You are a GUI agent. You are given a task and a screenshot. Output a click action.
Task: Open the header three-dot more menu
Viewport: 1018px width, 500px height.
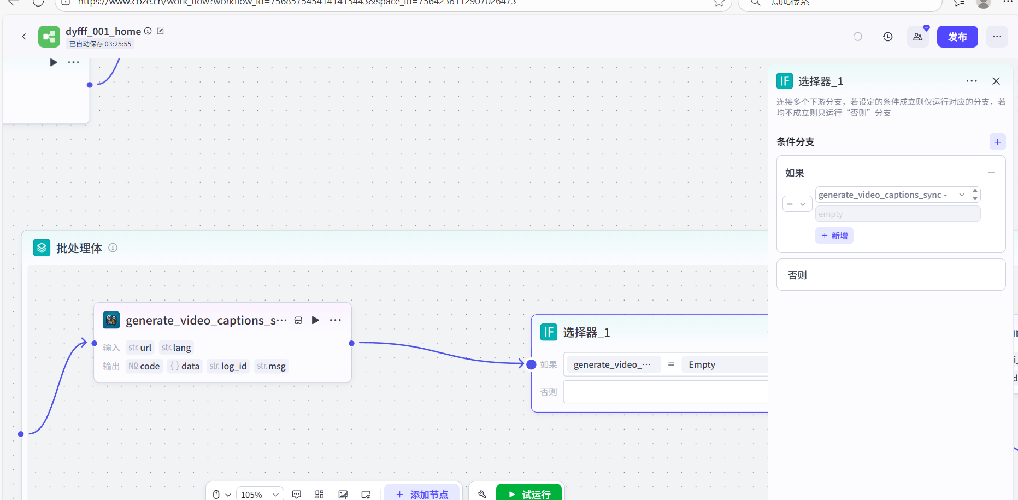click(x=997, y=37)
